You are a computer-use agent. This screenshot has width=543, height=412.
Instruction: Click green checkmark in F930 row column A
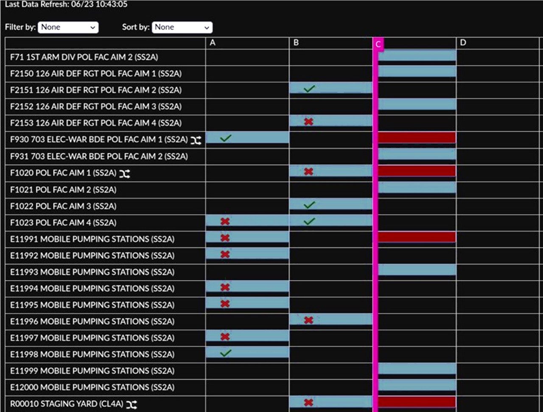click(x=226, y=138)
